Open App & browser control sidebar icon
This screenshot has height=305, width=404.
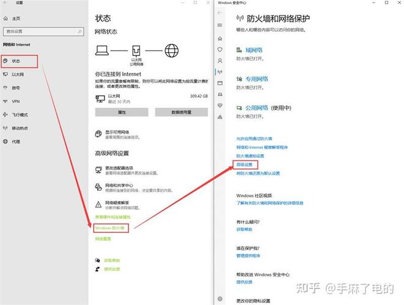[220, 83]
